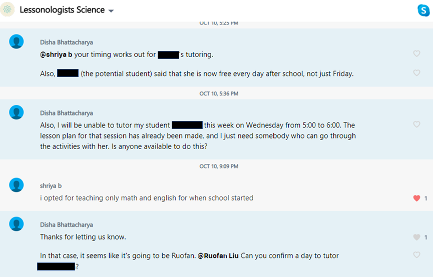Open Disha's avatar beside the 5:36 PM message
Image resolution: width=433 pixels, height=277 pixels.
(x=17, y=112)
